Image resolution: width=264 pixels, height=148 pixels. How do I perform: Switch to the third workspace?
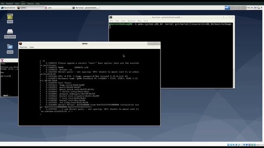click(238, 8)
